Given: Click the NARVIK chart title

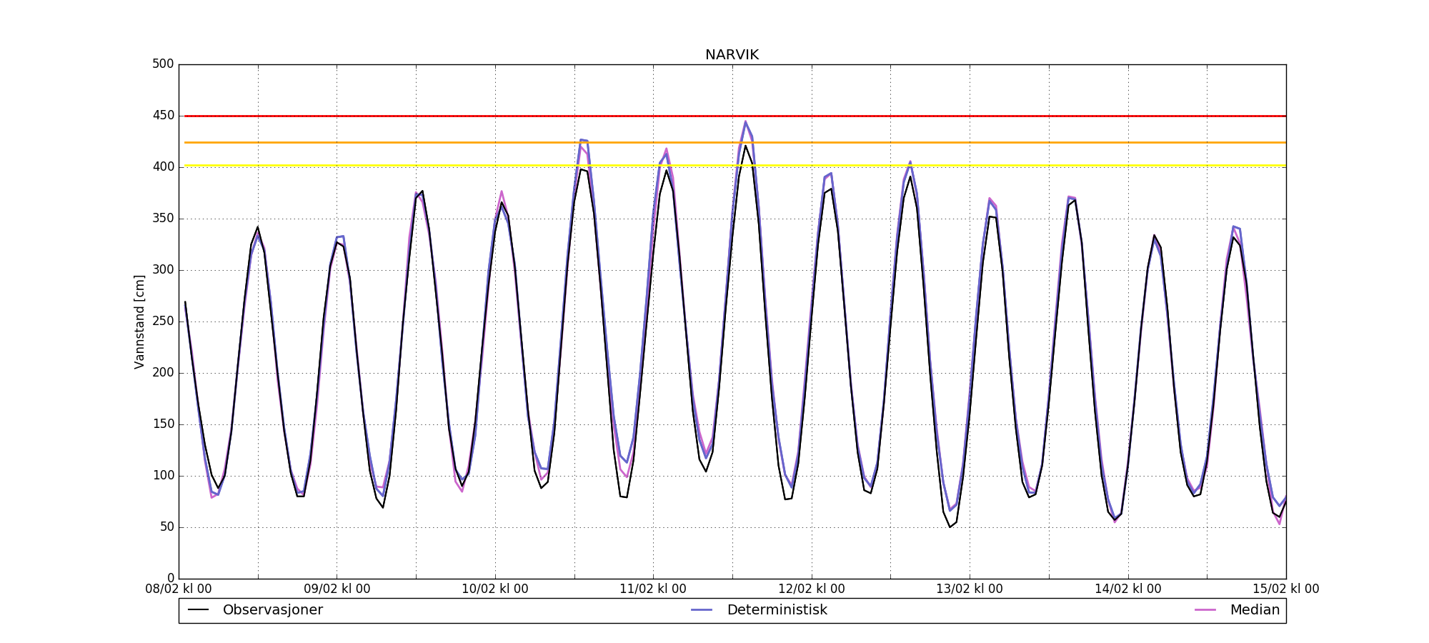Looking at the screenshot, I should 732,55.
